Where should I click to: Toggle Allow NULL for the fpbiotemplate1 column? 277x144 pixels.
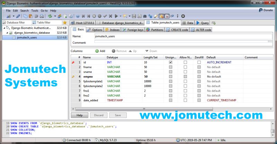pos(185,81)
